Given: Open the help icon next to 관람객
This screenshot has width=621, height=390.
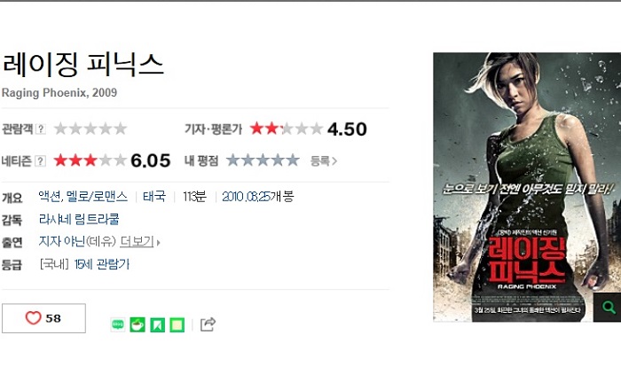Looking at the screenshot, I should 41,129.
